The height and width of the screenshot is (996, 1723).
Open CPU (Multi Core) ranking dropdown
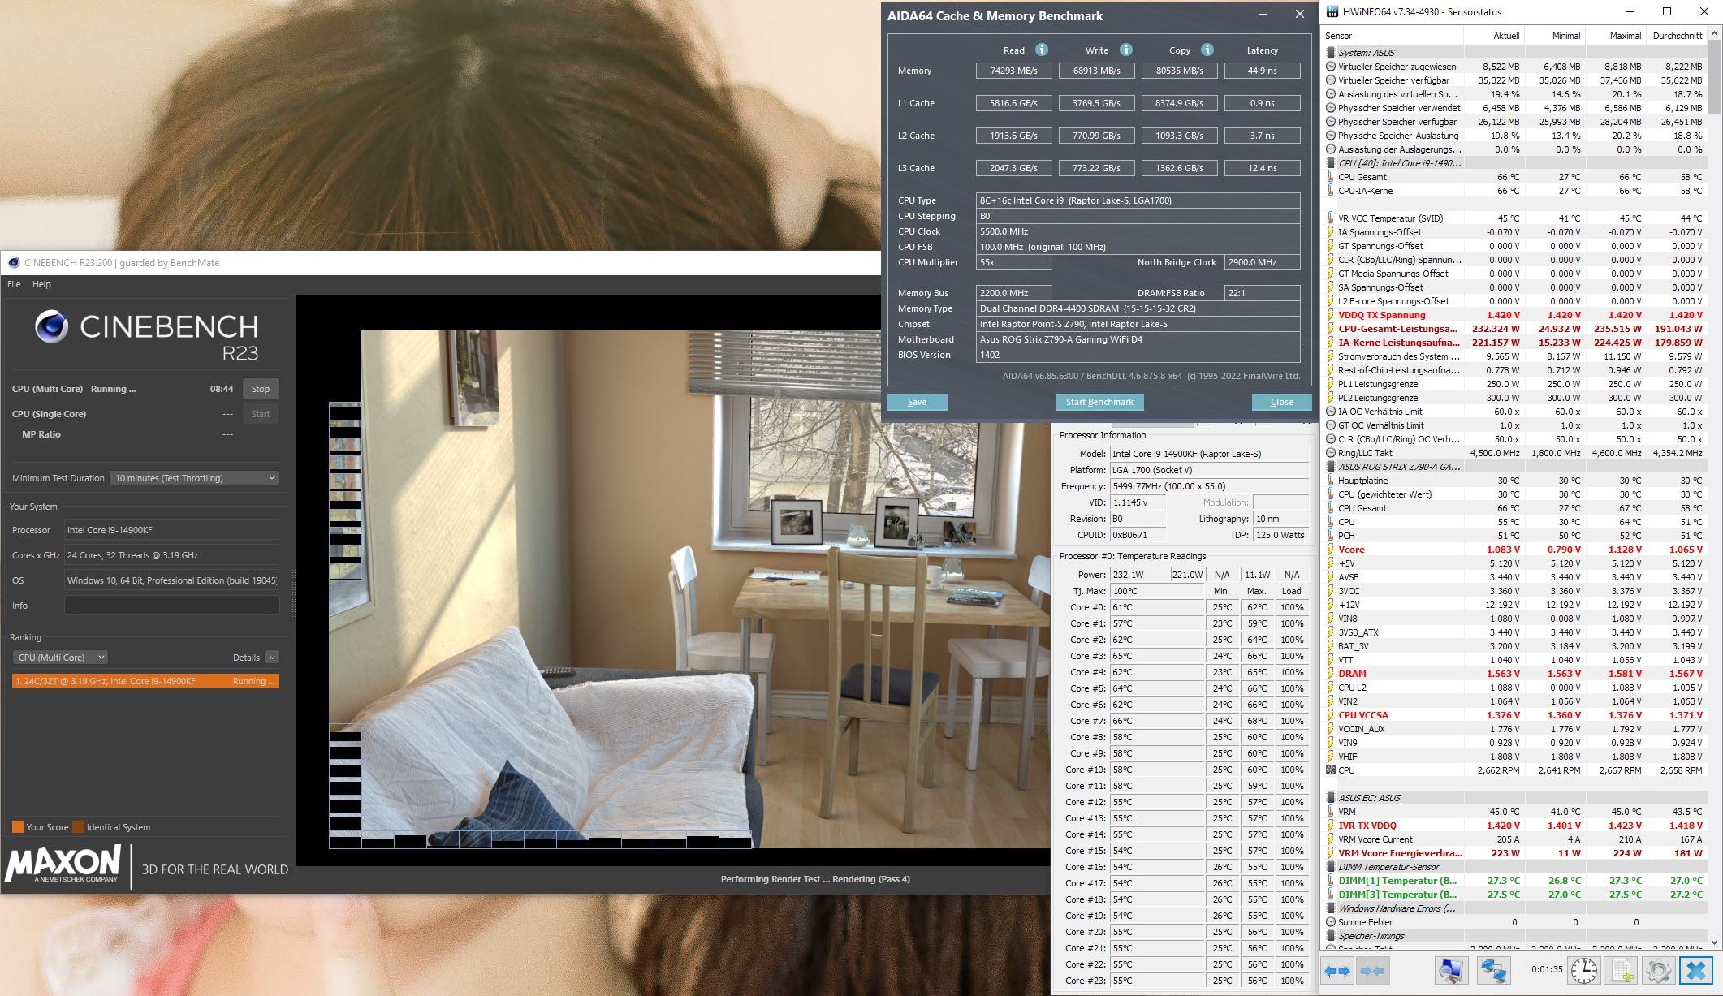[60, 658]
